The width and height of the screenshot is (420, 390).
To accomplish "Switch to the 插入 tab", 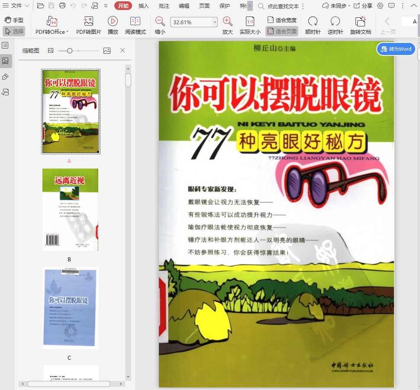I will [x=144, y=6].
